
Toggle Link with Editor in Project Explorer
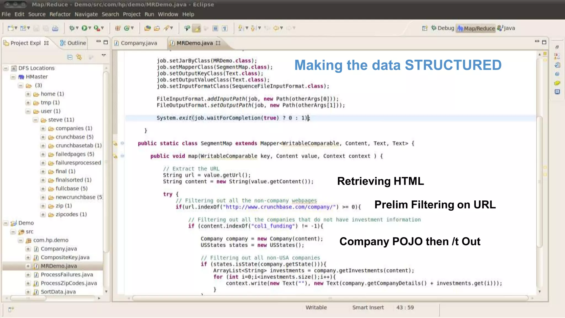tap(79, 57)
